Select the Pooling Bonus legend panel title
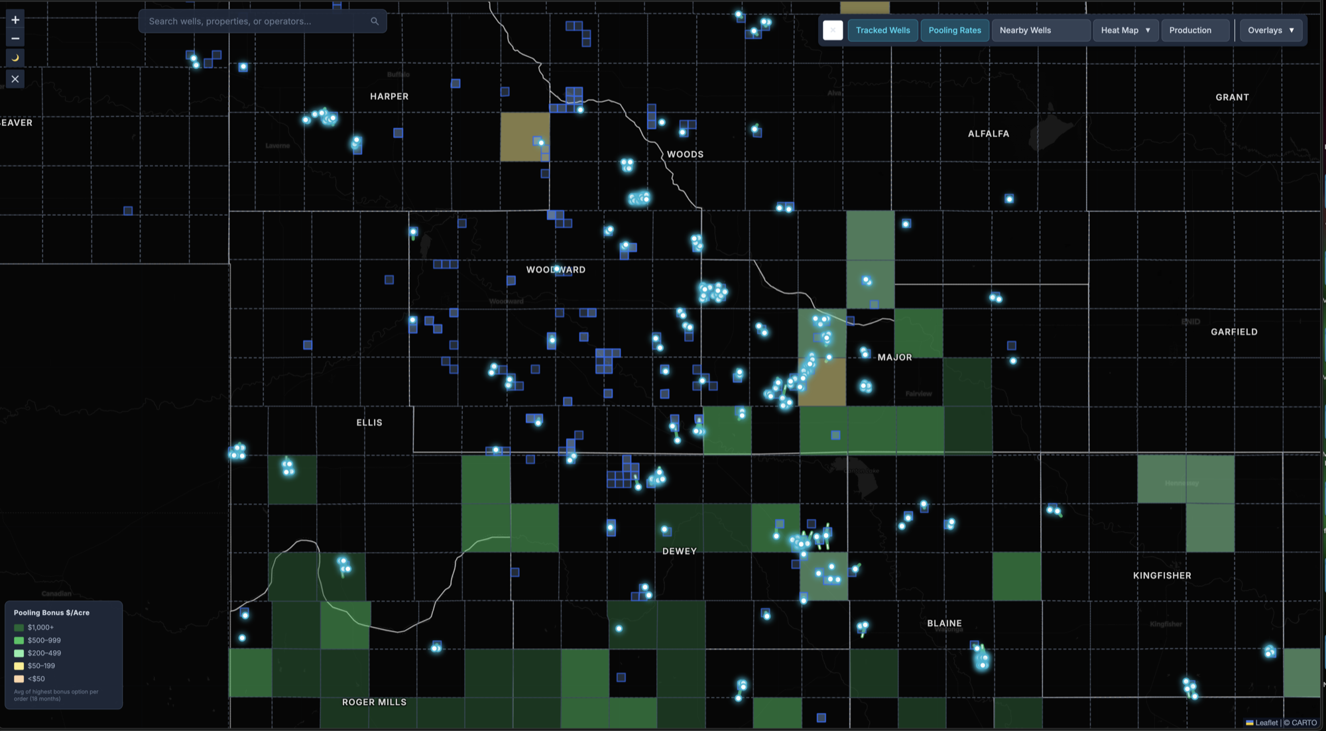This screenshot has height=731, width=1326. [x=51, y=612]
